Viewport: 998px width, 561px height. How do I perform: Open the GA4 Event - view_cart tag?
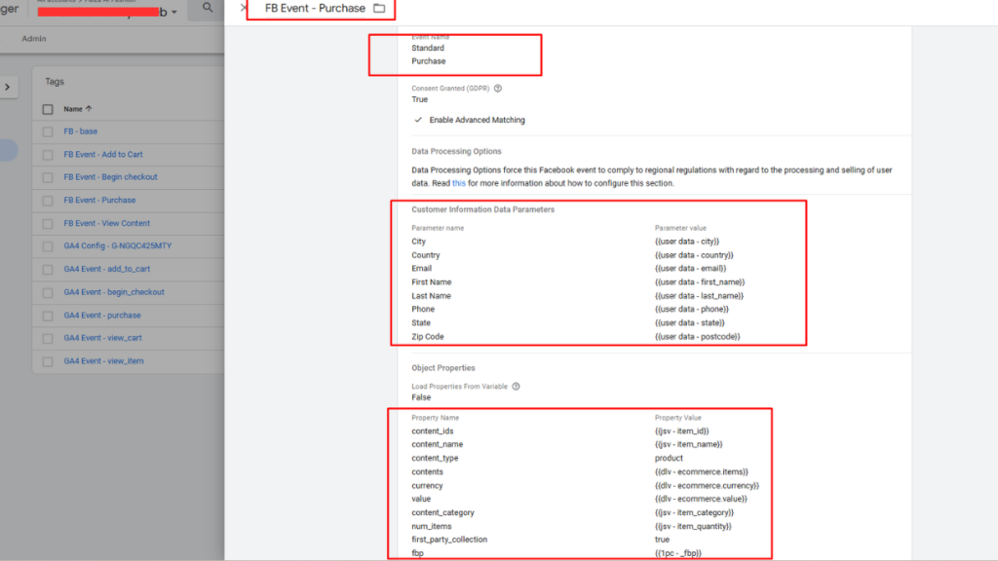(102, 338)
